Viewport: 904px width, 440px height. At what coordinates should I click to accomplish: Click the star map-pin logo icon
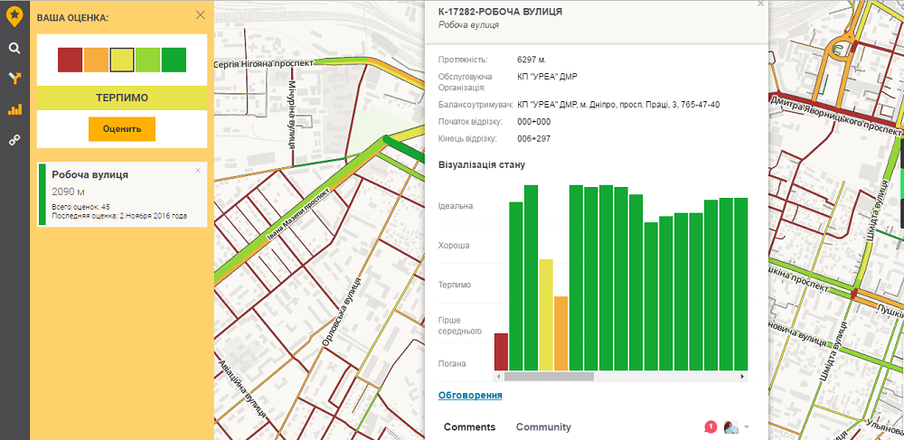14,14
